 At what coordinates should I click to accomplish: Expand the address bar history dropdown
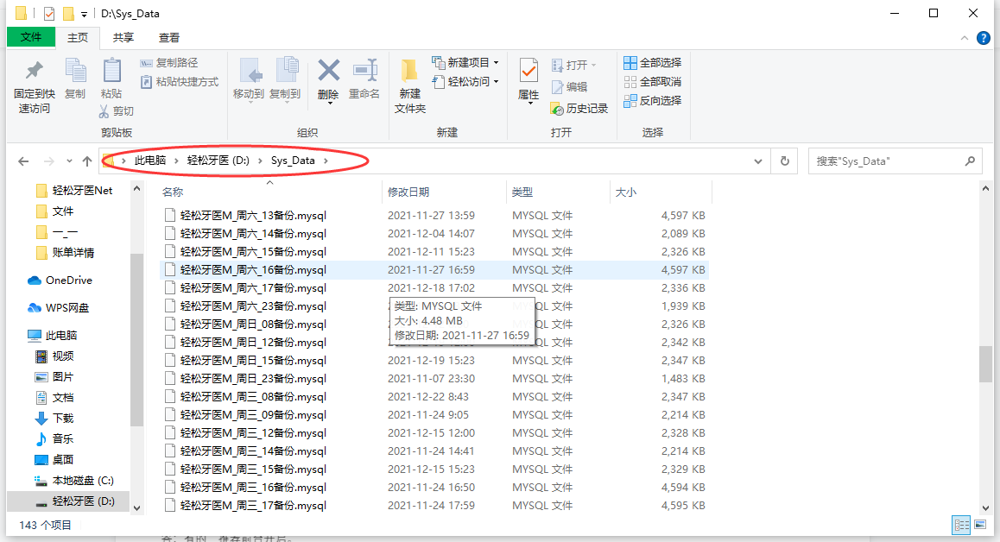(x=758, y=161)
